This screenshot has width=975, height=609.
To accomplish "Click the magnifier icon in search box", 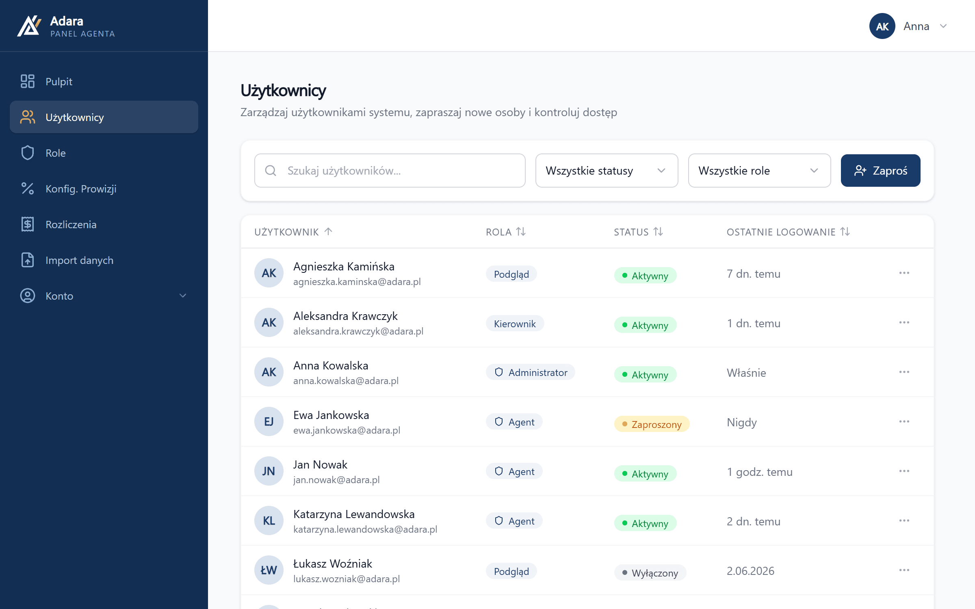I will [x=271, y=171].
